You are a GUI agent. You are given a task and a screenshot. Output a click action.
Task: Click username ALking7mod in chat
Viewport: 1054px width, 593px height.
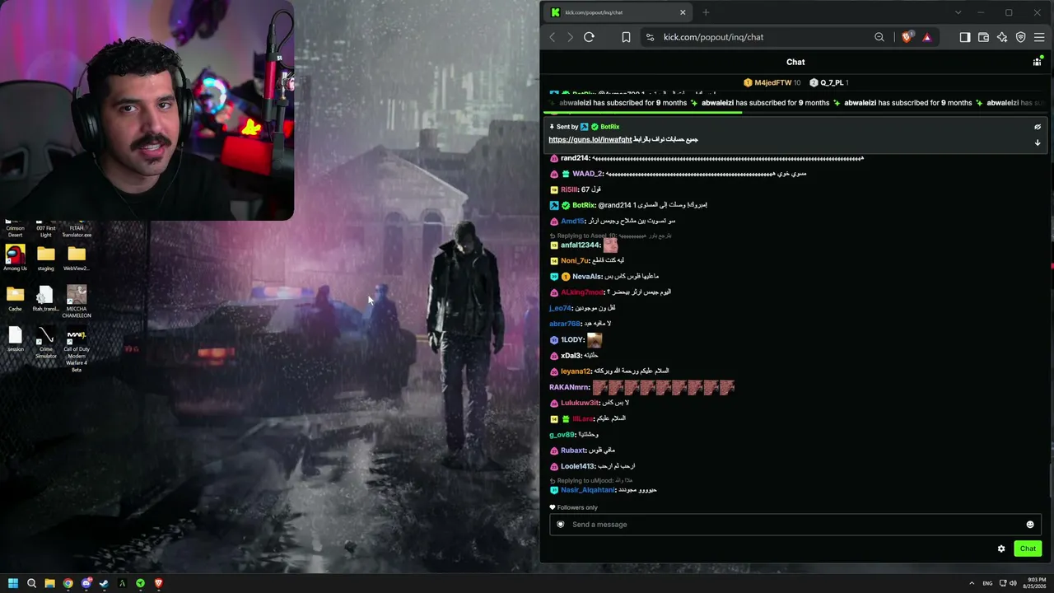pyautogui.click(x=582, y=292)
